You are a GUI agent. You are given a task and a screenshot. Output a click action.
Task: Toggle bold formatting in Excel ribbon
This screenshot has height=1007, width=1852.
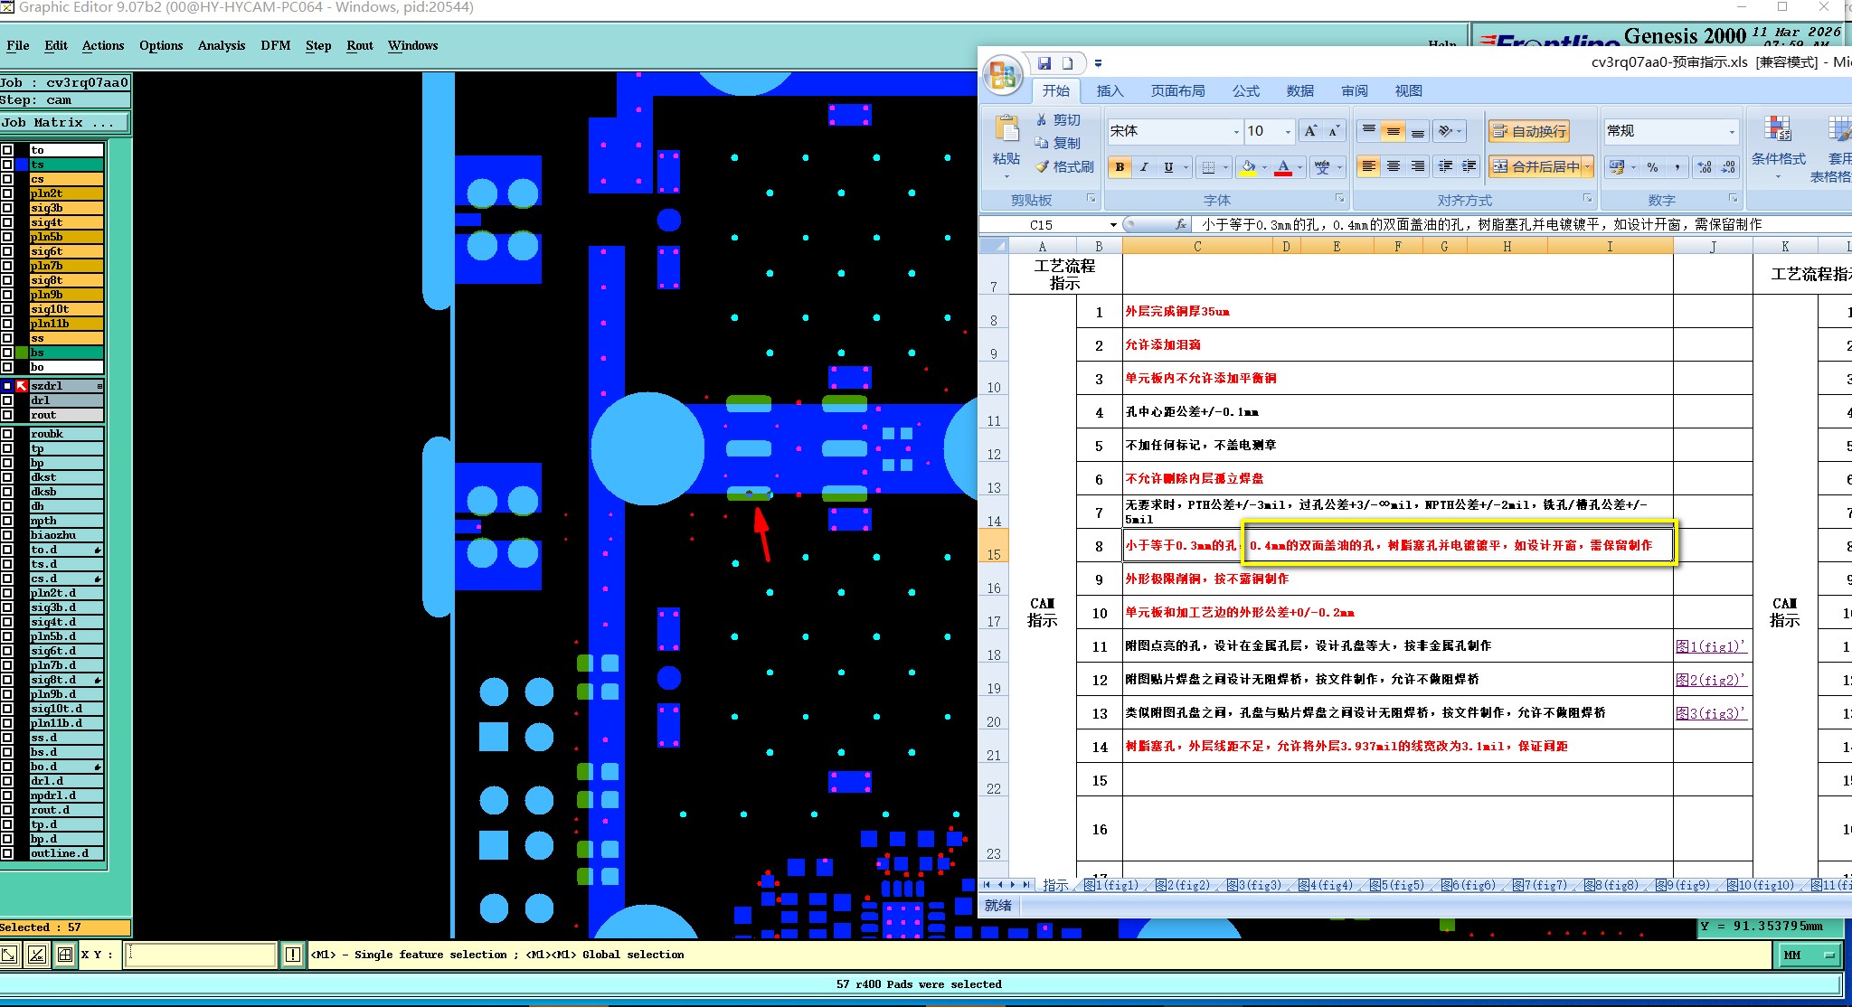[x=1120, y=167]
